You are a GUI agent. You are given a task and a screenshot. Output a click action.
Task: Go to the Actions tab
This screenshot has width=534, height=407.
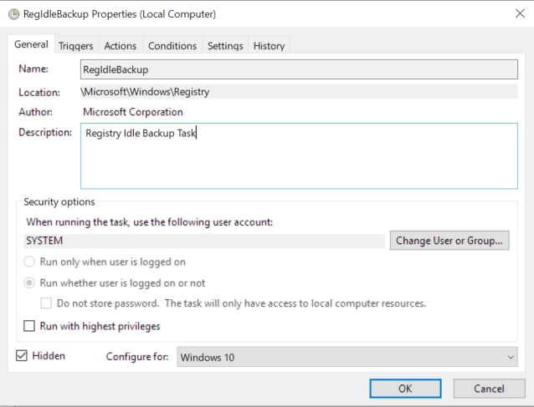click(x=121, y=46)
